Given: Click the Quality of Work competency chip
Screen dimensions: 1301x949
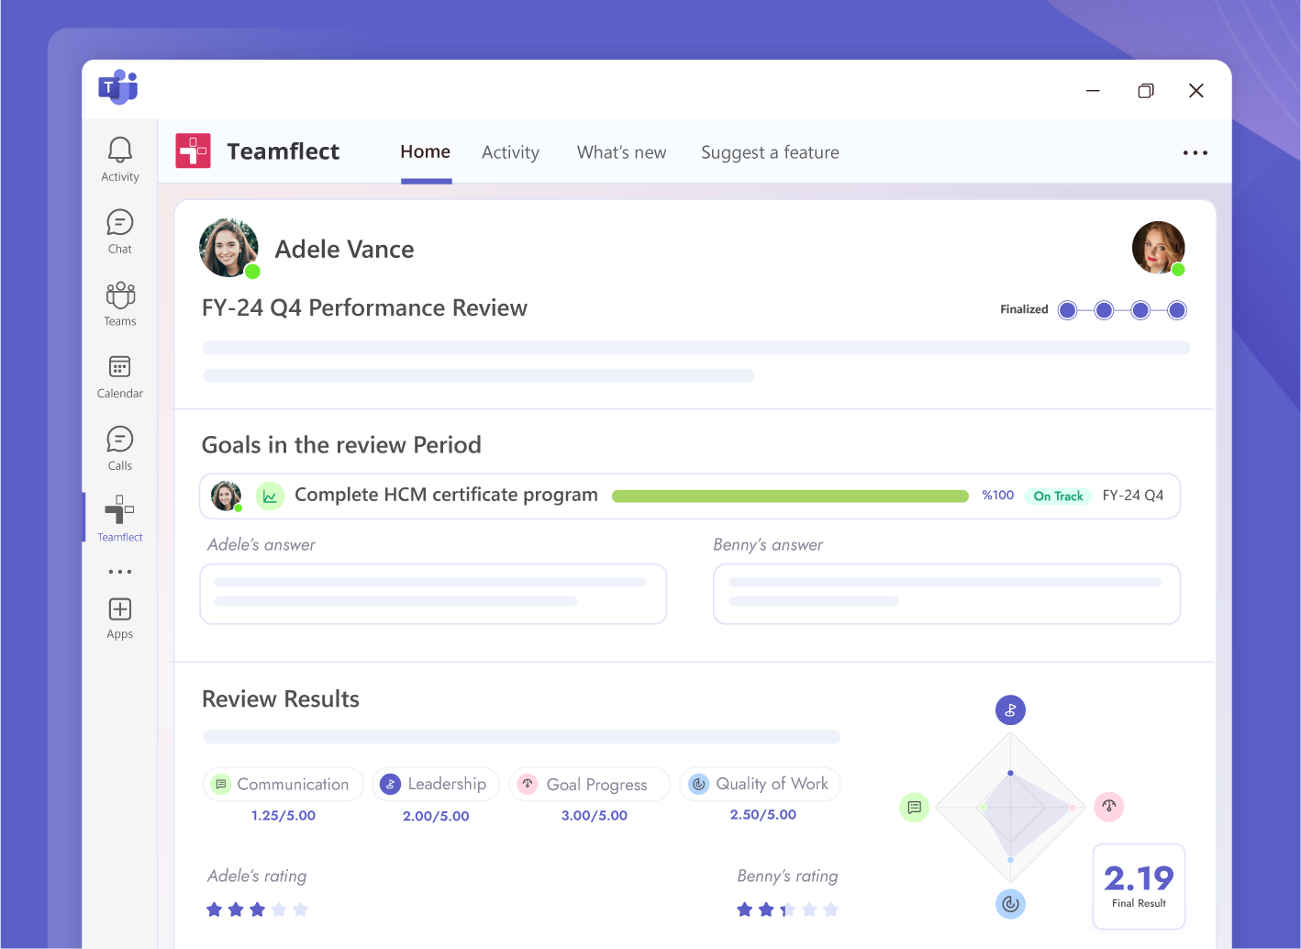Looking at the screenshot, I should (761, 785).
